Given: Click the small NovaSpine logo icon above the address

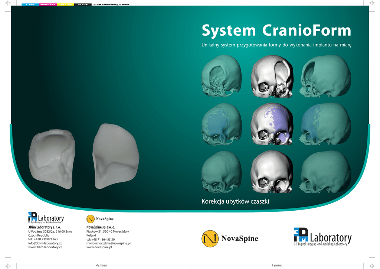Looking at the screenshot, I should click(90, 219).
